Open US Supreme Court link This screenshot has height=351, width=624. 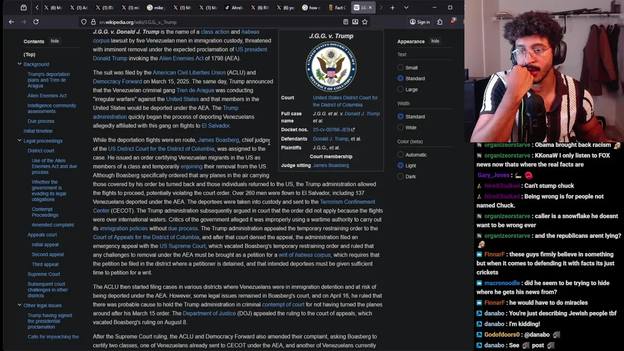point(182,246)
